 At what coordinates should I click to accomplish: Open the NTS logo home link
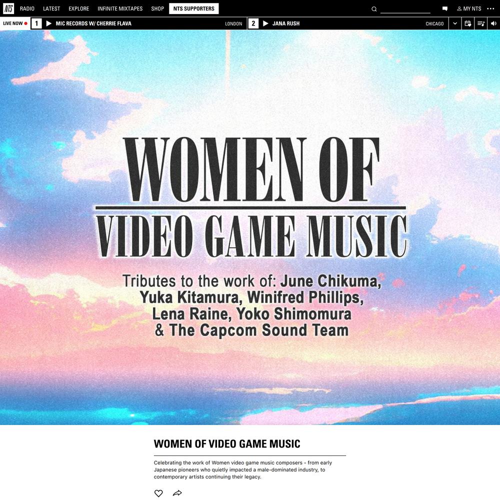click(8, 8)
